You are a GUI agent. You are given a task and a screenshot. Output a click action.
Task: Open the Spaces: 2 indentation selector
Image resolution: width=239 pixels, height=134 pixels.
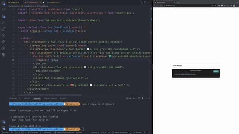pos(95,133)
